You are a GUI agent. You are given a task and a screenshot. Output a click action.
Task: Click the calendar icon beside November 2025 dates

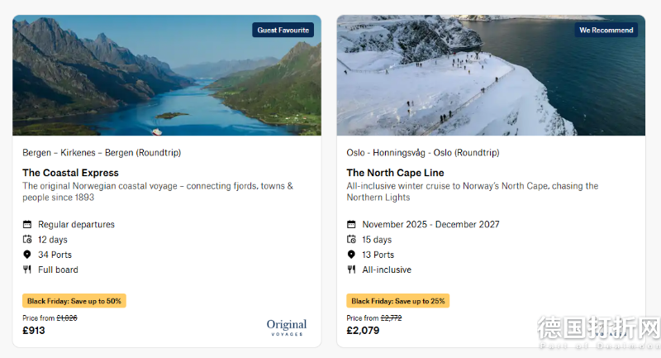pyautogui.click(x=351, y=225)
